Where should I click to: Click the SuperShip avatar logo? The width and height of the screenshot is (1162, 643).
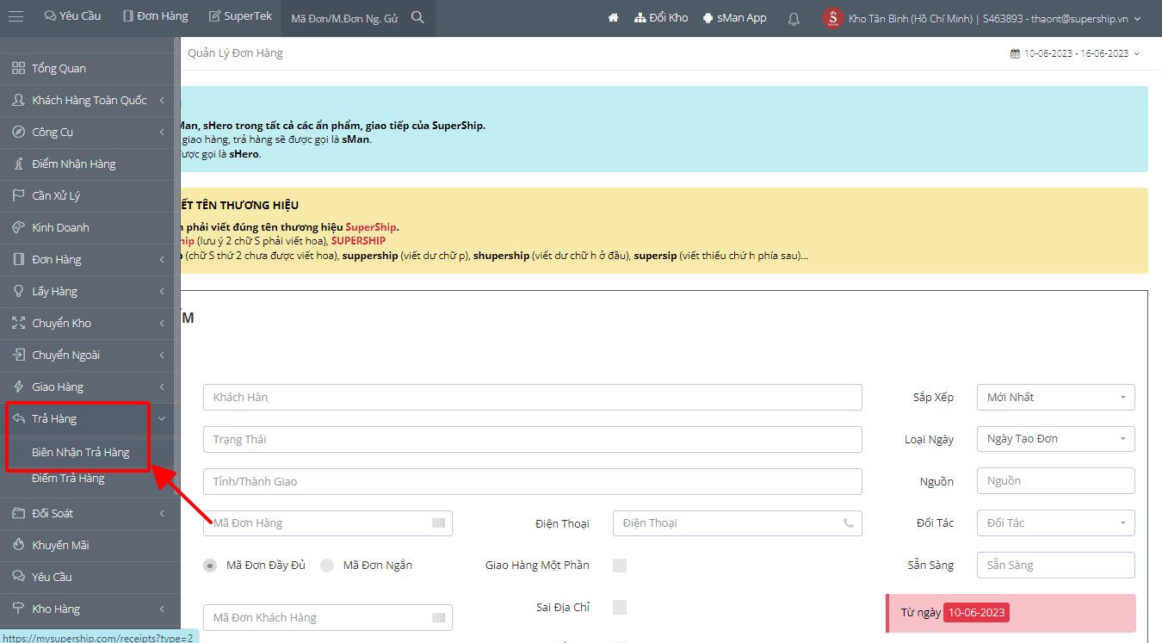[x=832, y=18]
